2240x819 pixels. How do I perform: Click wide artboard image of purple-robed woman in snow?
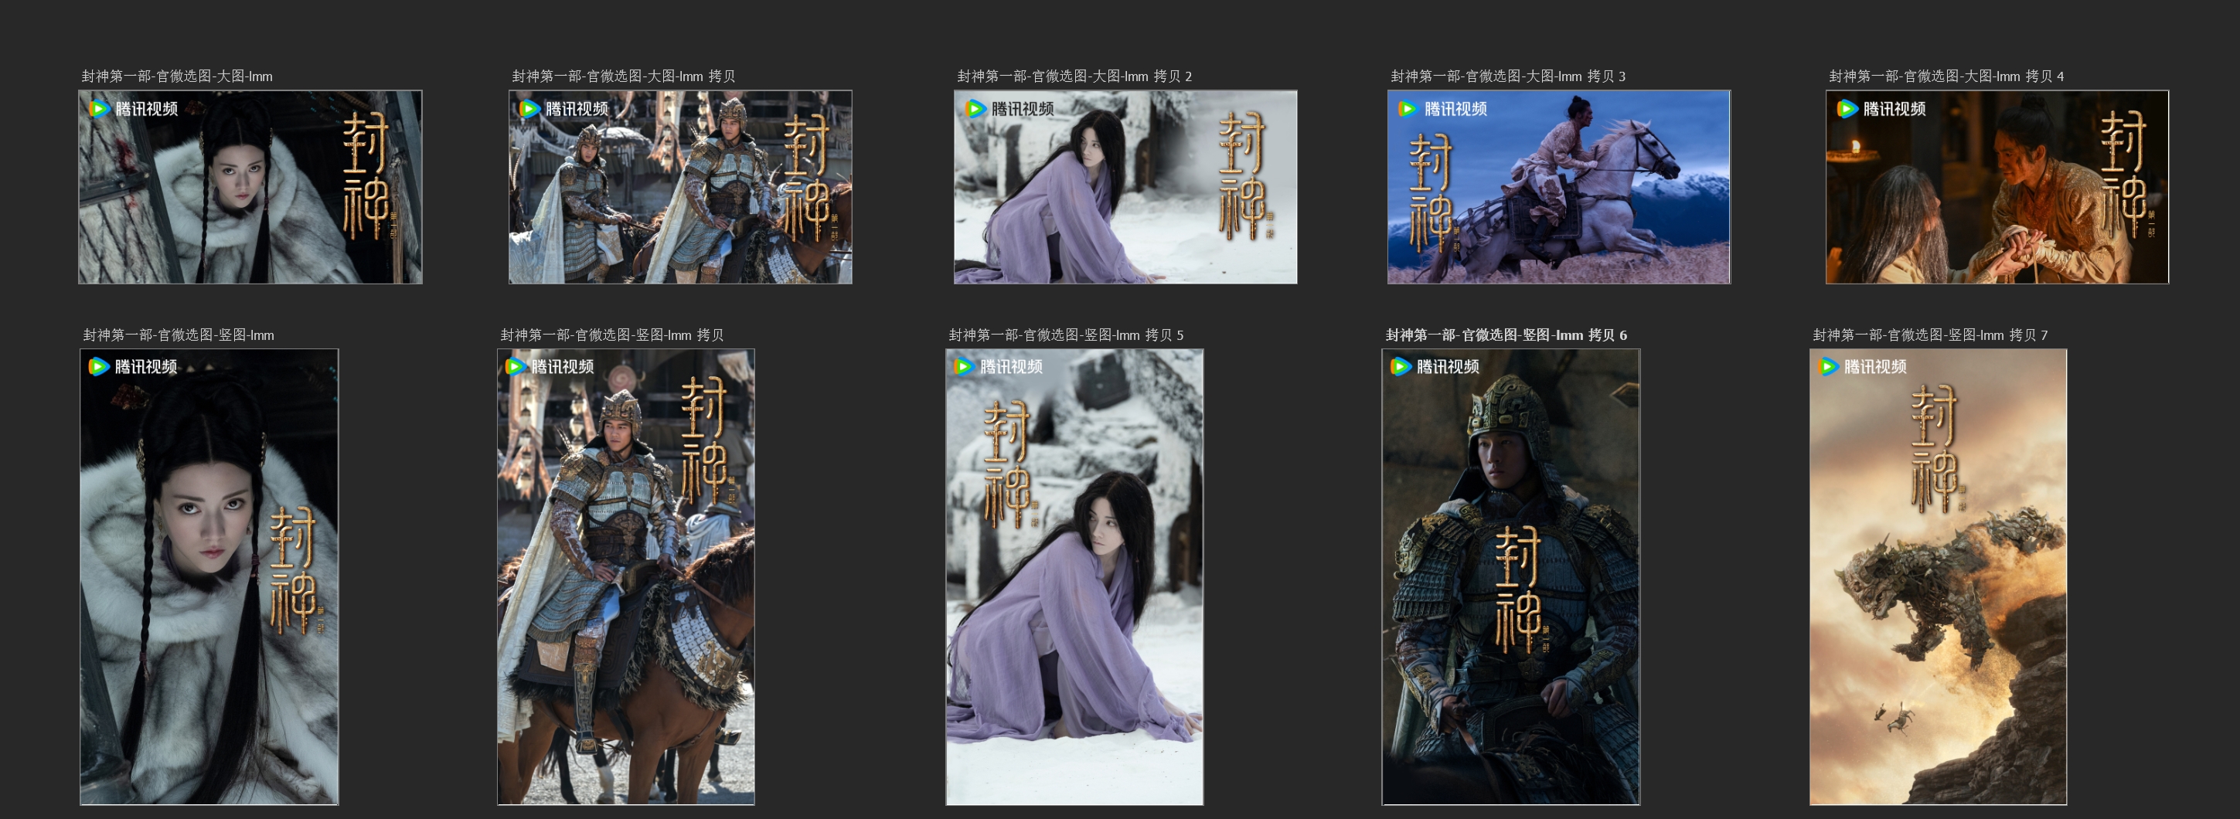pos(1125,187)
